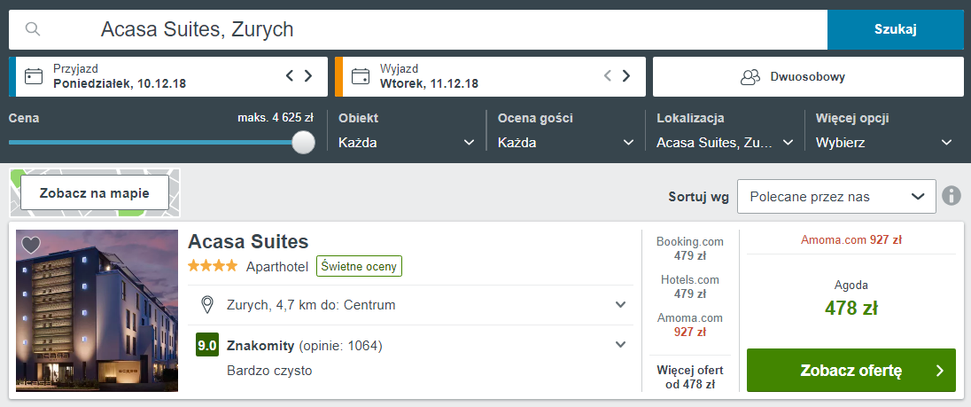Open the Więcej opcji dropdown
This screenshot has width=971, height=407.
pyautogui.click(x=884, y=142)
